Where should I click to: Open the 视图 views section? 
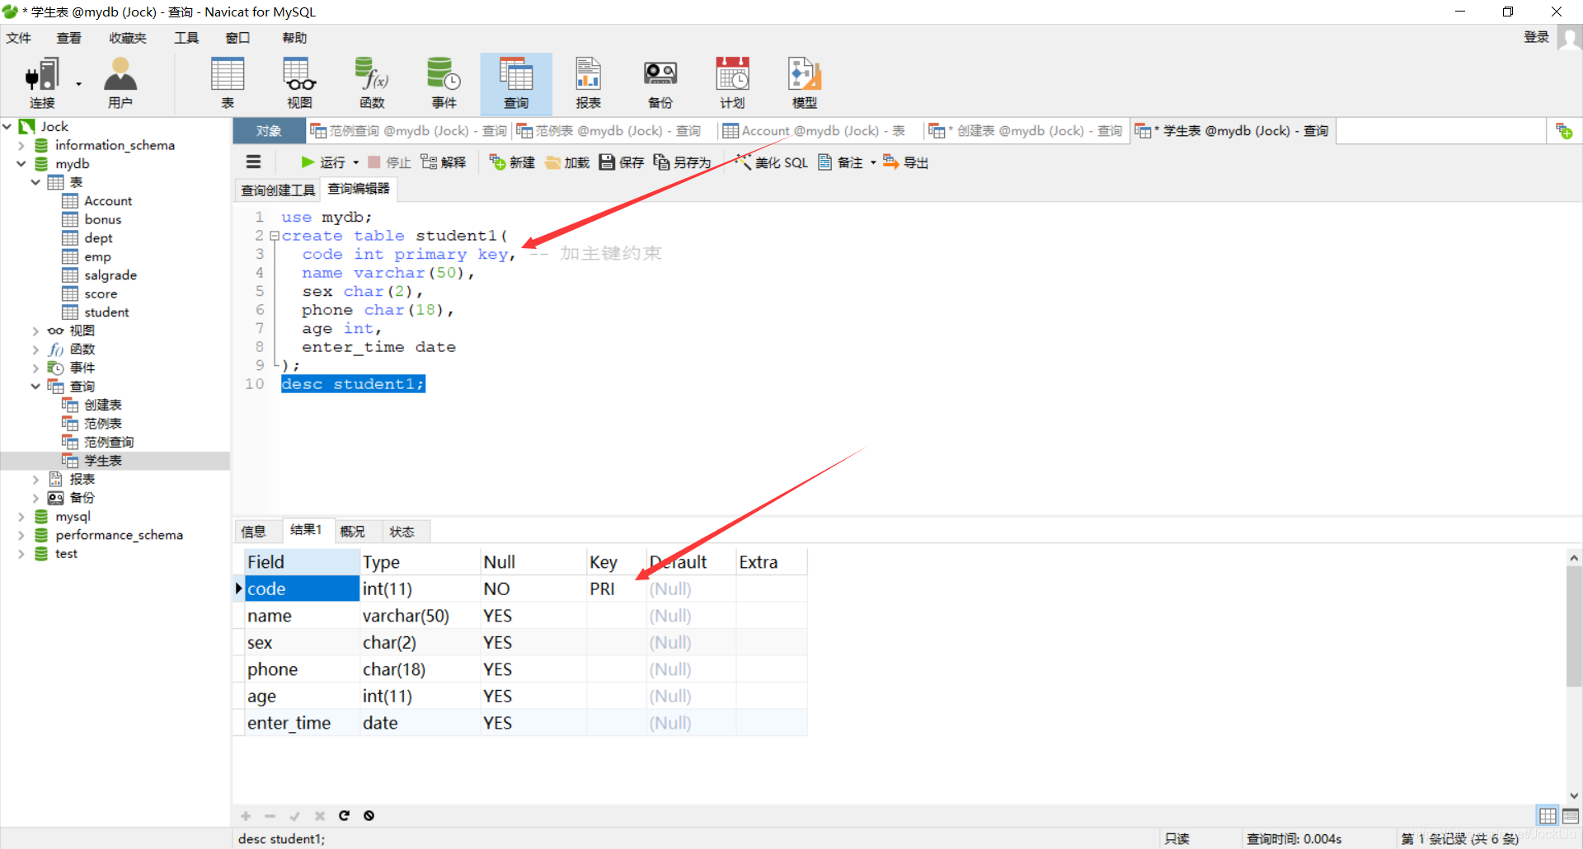pos(299,82)
